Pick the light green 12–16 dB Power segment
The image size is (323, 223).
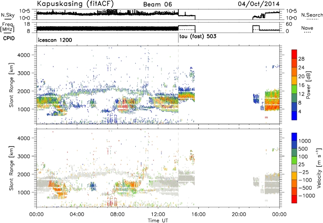coord(294,89)
